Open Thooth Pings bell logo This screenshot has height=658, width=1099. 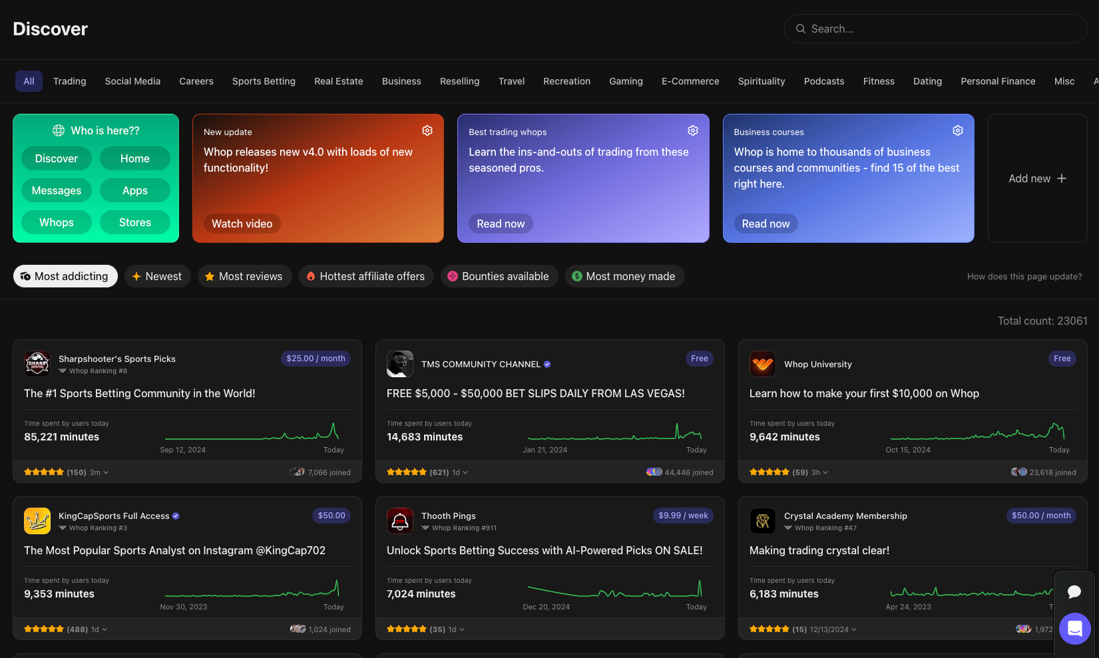click(x=400, y=521)
